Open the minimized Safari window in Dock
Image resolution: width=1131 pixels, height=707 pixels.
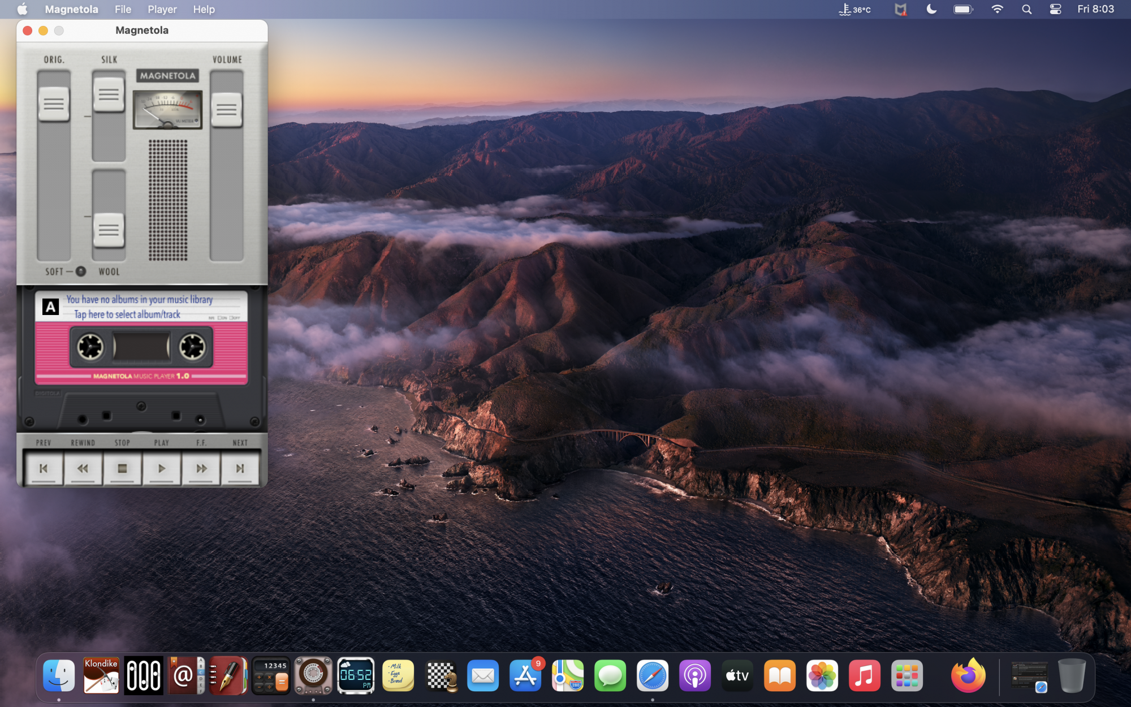(1029, 676)
